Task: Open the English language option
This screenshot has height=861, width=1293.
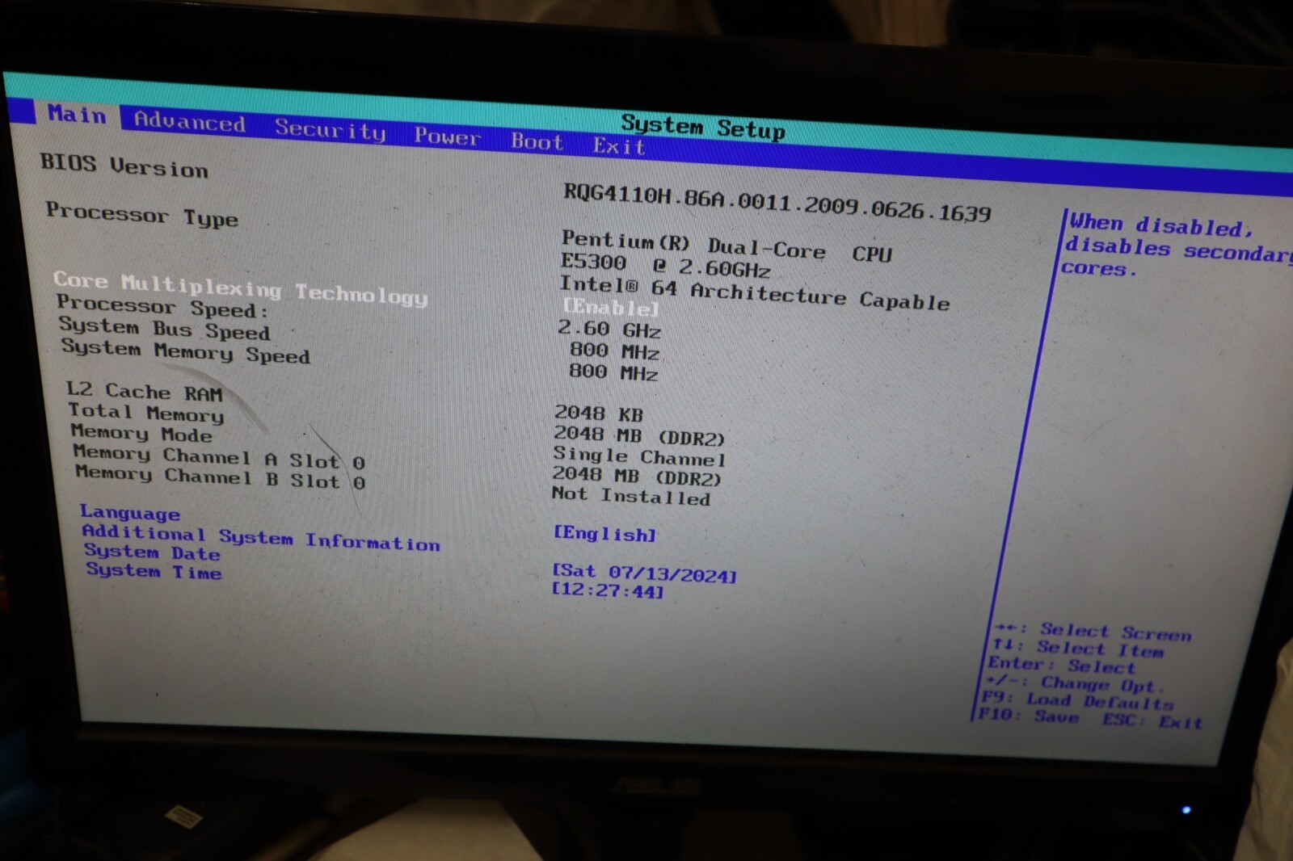Action: (x=604, y=533)
